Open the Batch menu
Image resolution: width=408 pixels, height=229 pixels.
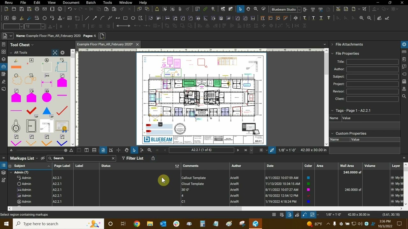(91, 3)
